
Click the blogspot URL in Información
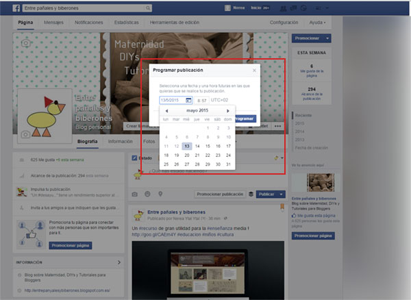coord(67,290)
